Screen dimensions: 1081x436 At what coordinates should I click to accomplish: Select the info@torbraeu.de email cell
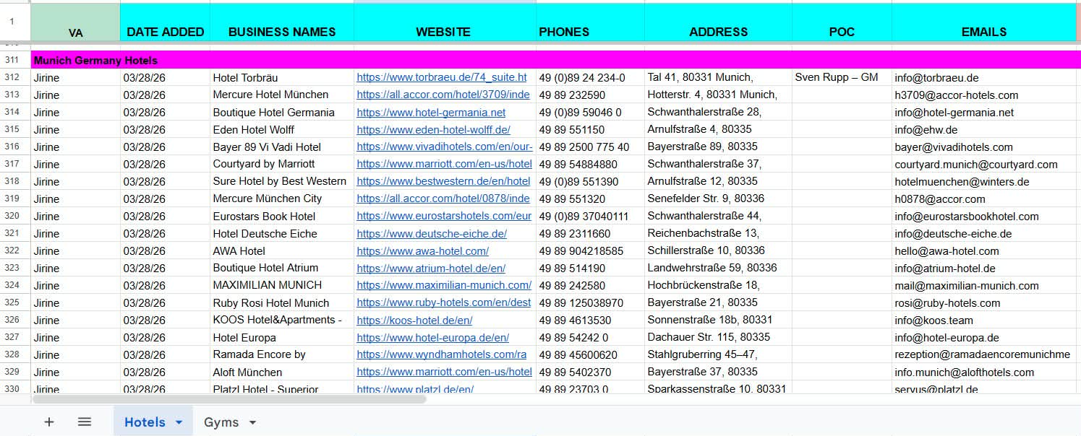(984, 77)
